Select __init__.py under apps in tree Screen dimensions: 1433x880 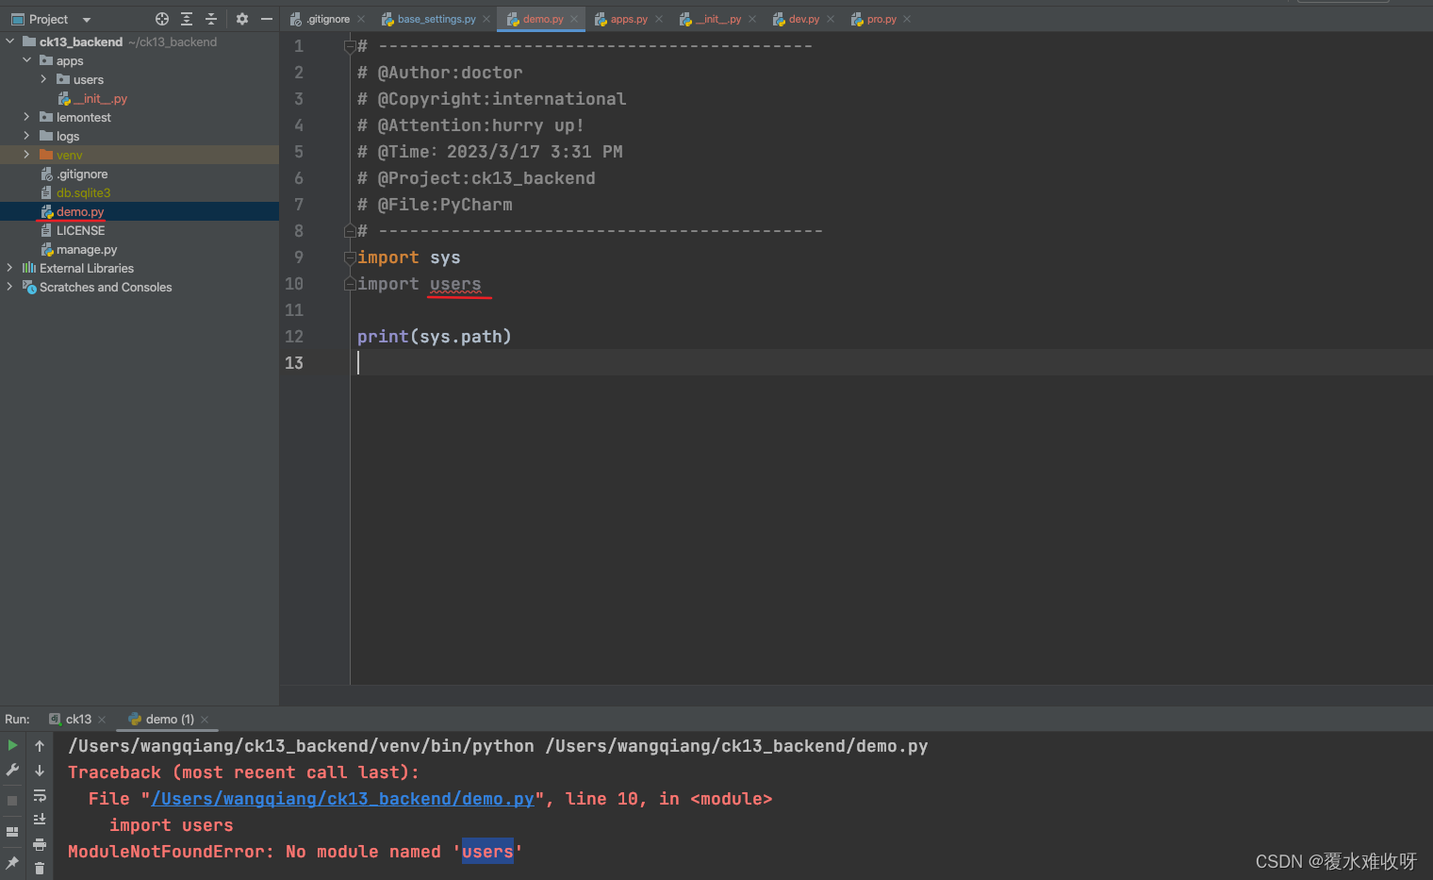click(100, 98)
